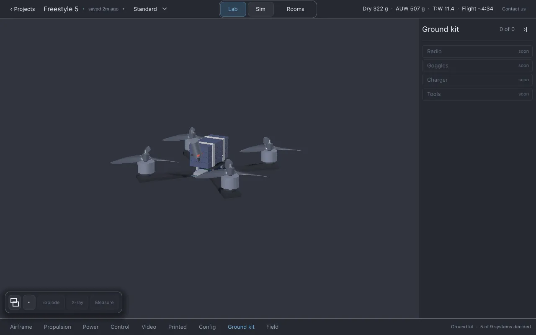Go back to Projects
The image size is (536, 335).
tap(23, 9)
